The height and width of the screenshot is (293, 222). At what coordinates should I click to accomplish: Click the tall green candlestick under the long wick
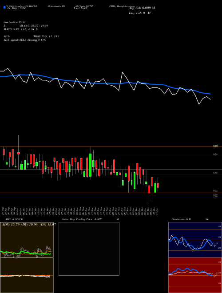click(90, 165)
